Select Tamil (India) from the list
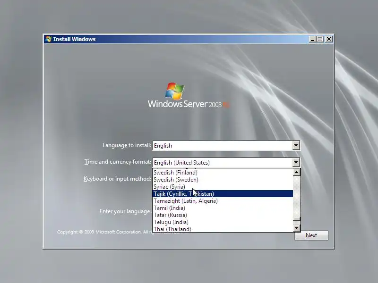Screen dimensions: 378x283 pyautogui.click(x=223, y=208)
